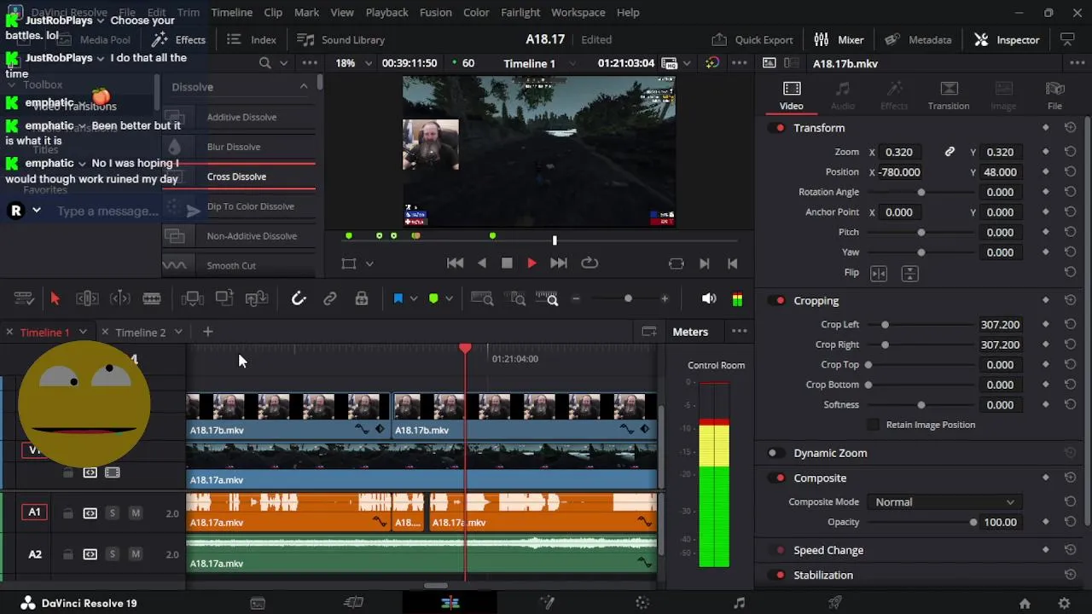Viewport: 1092px width, 614px height.
Task: Open the Fusion page icon
Action: pyautogui.click(x=547, y=603)
